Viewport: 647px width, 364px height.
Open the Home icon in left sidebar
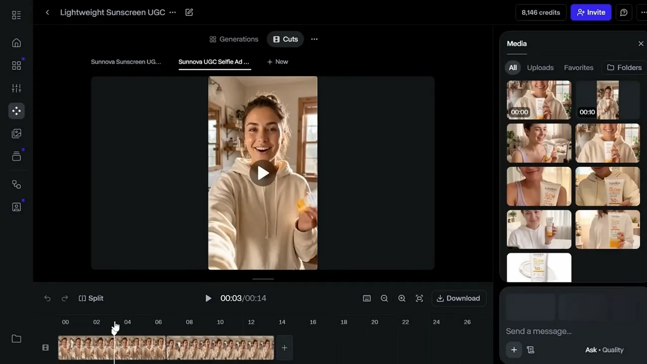16,43
